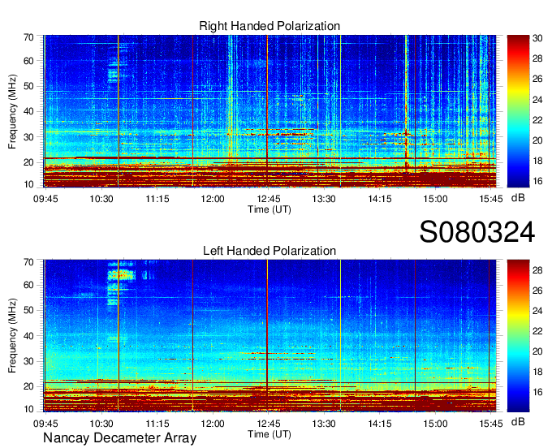Click the "Right Handed Polarization" plot title
The width and height of the screenshot is (552, 448).
coord(270,26)
